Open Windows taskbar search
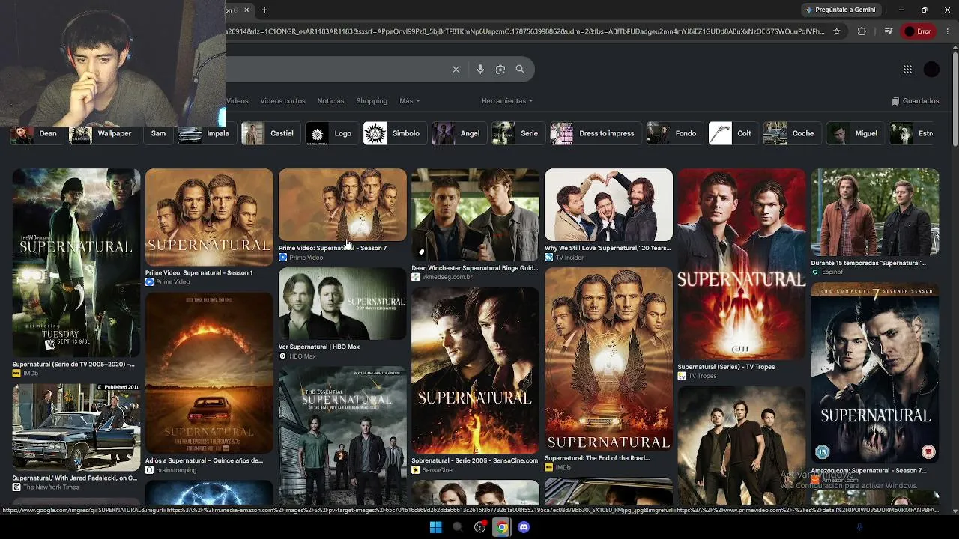The height and width of the screenshot is (539, 959). tap(457, 527)
